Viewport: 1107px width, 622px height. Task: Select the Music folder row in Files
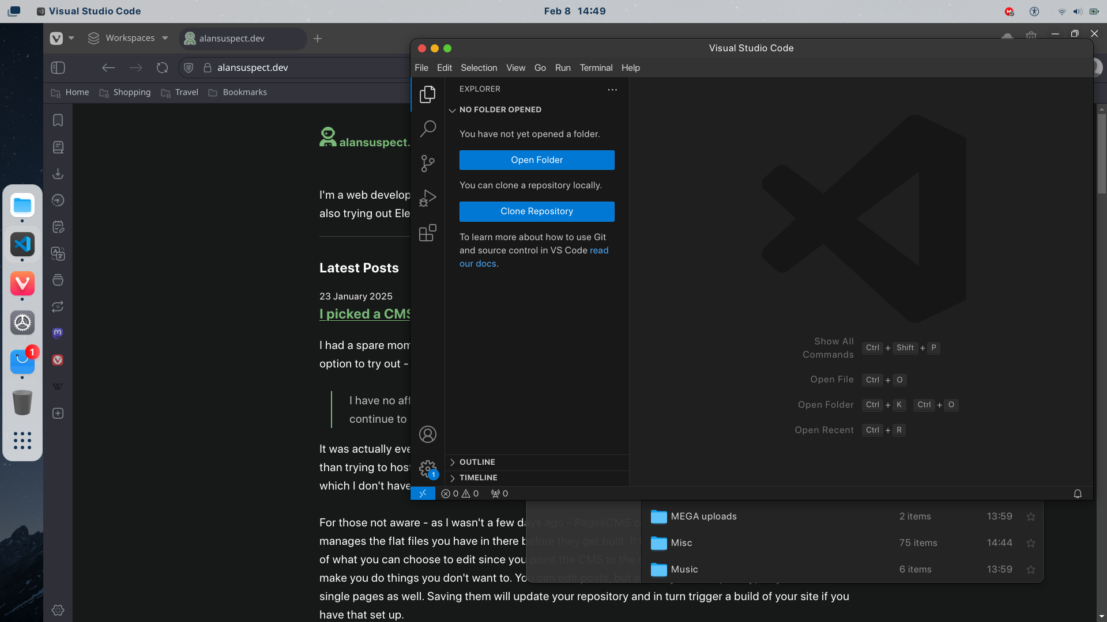point(842,570)
